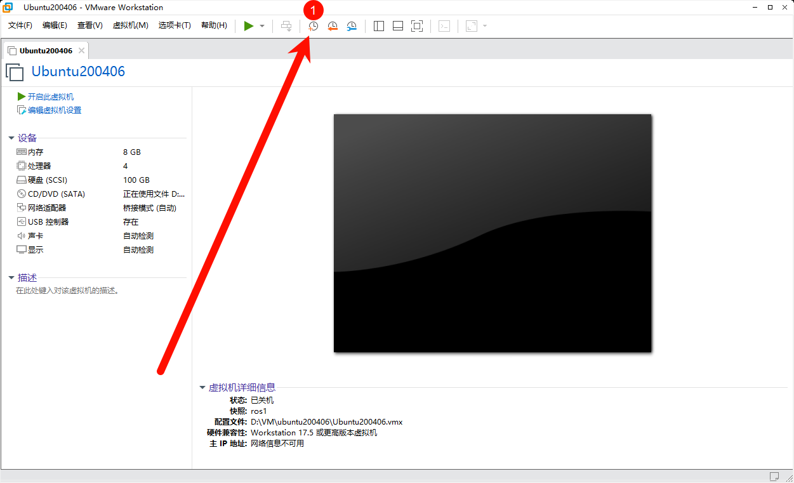Open the snapshot manager icon
The image size is (794, 483).
[x=352, y=26]
